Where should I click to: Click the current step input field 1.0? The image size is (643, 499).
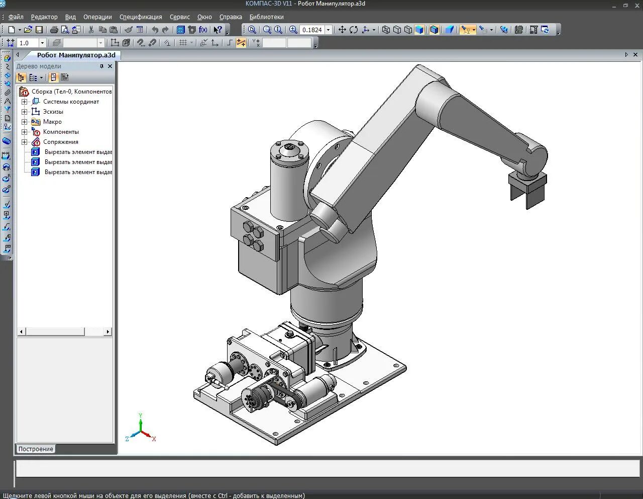(28, 43)
